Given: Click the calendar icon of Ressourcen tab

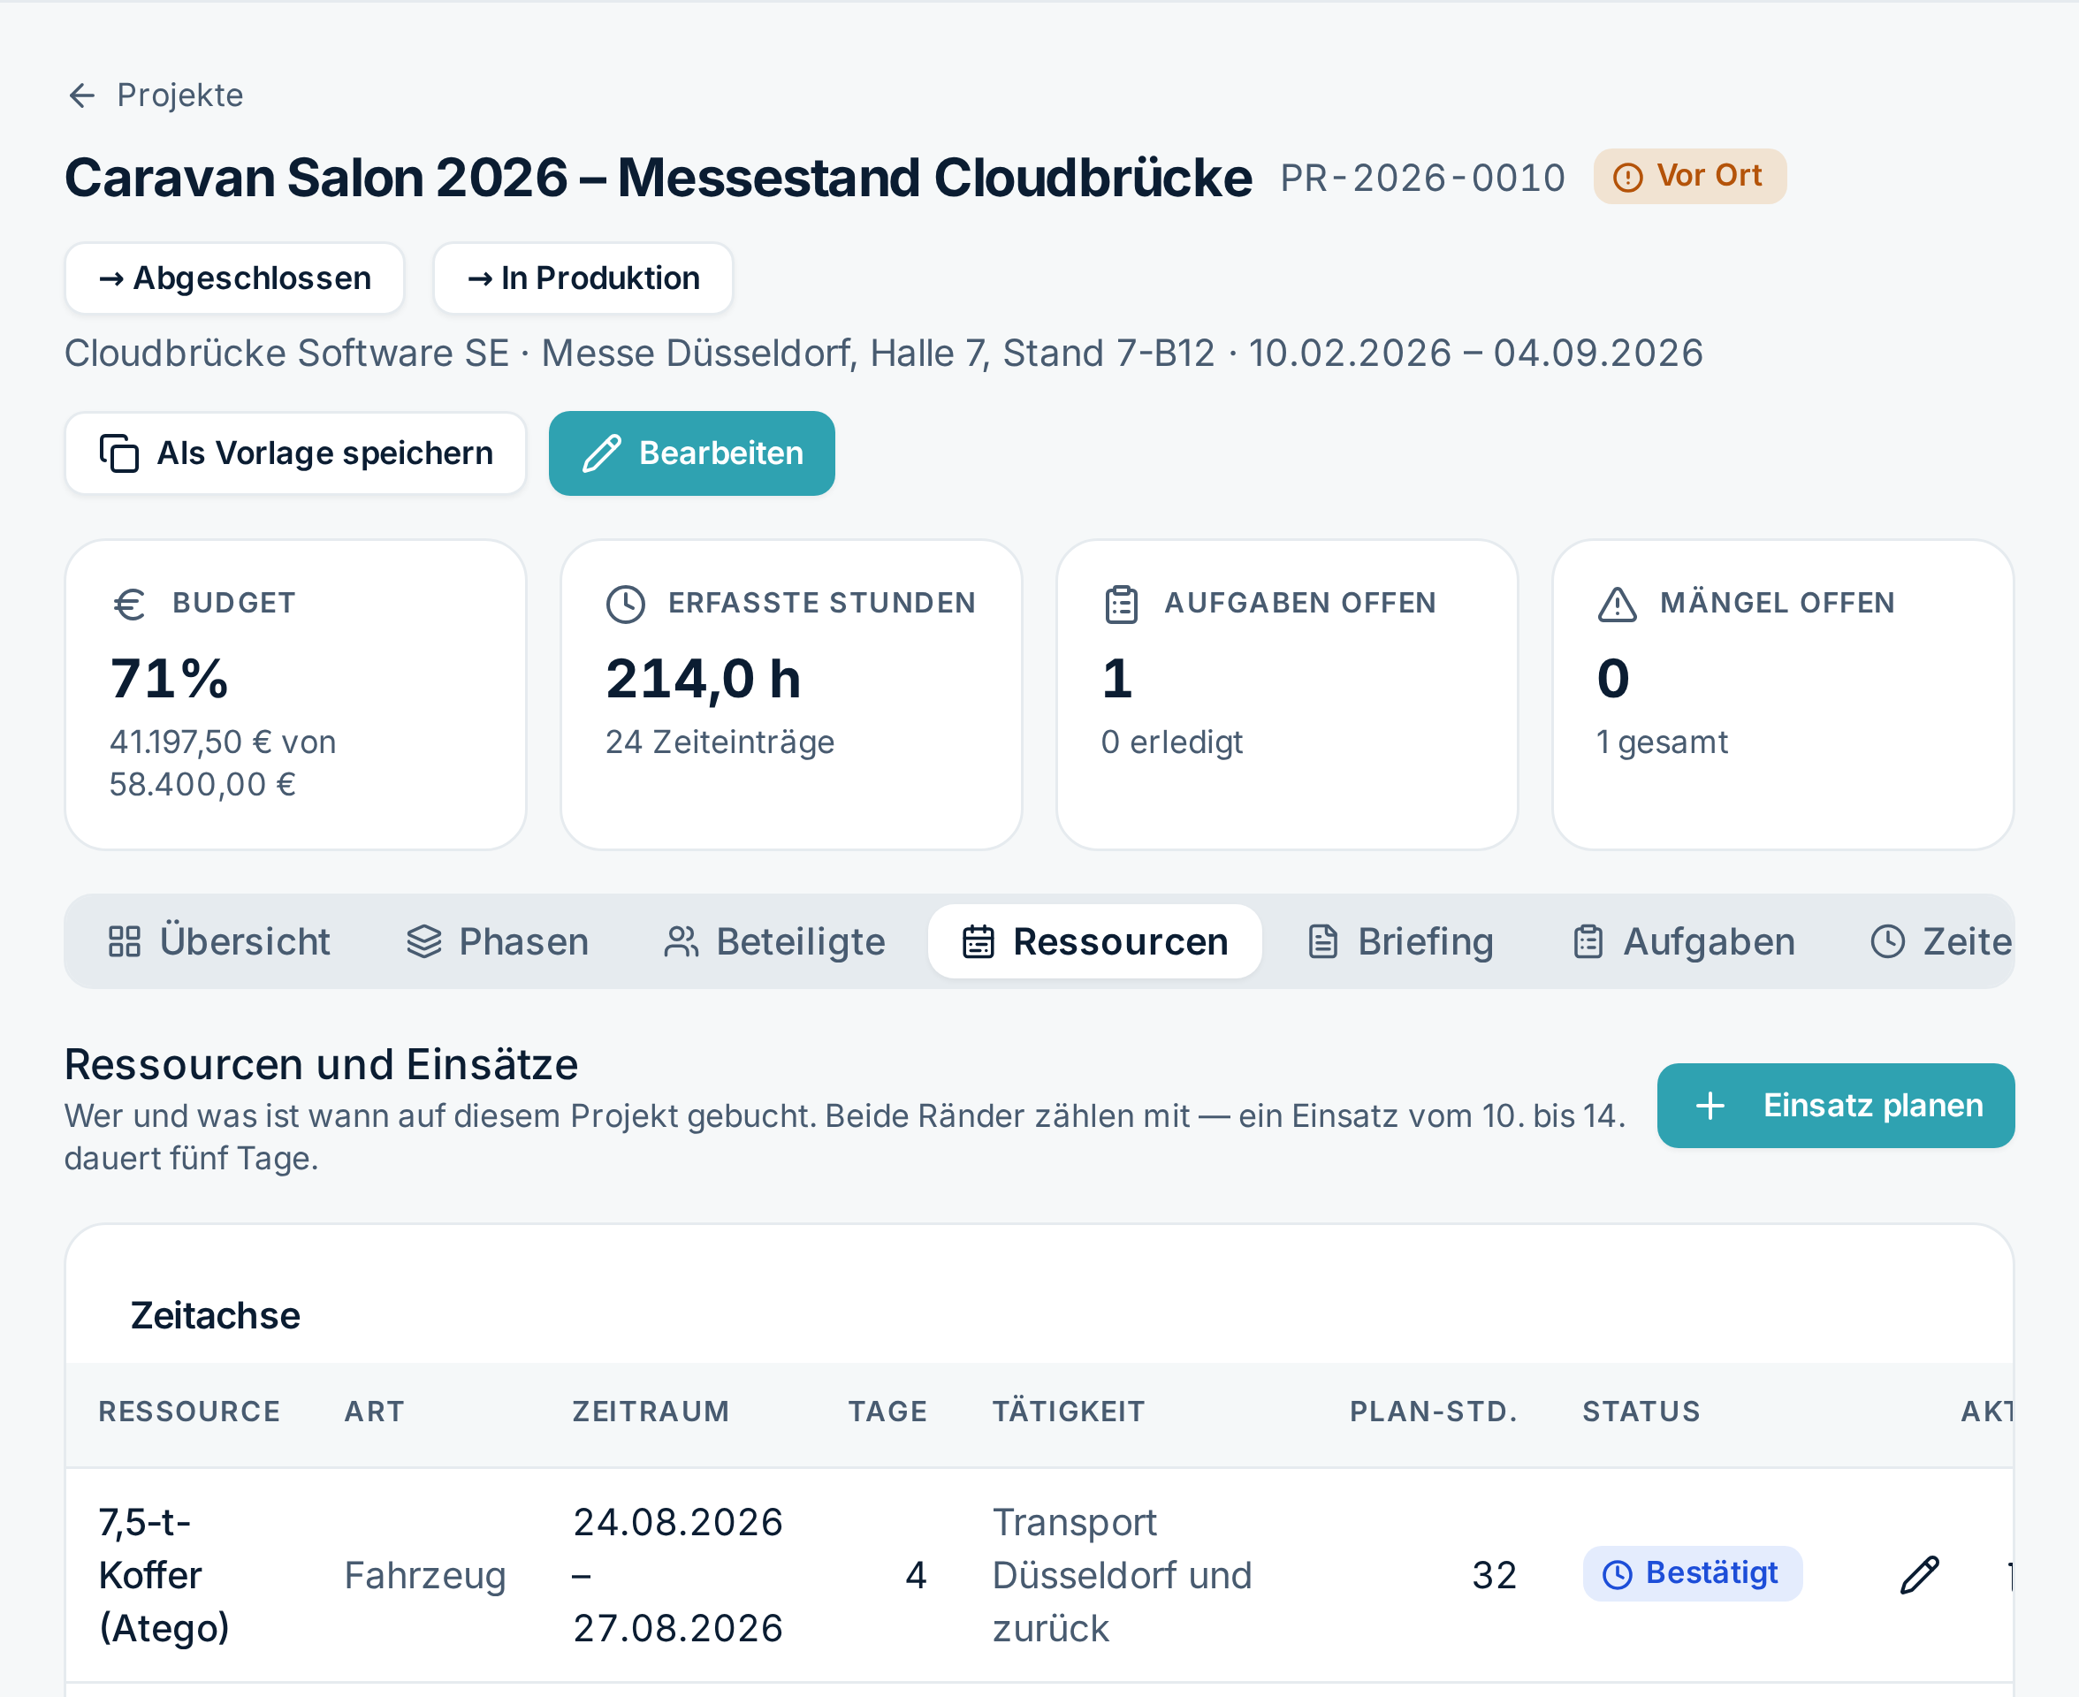Looking at the screenshot, I should [979, 941].
